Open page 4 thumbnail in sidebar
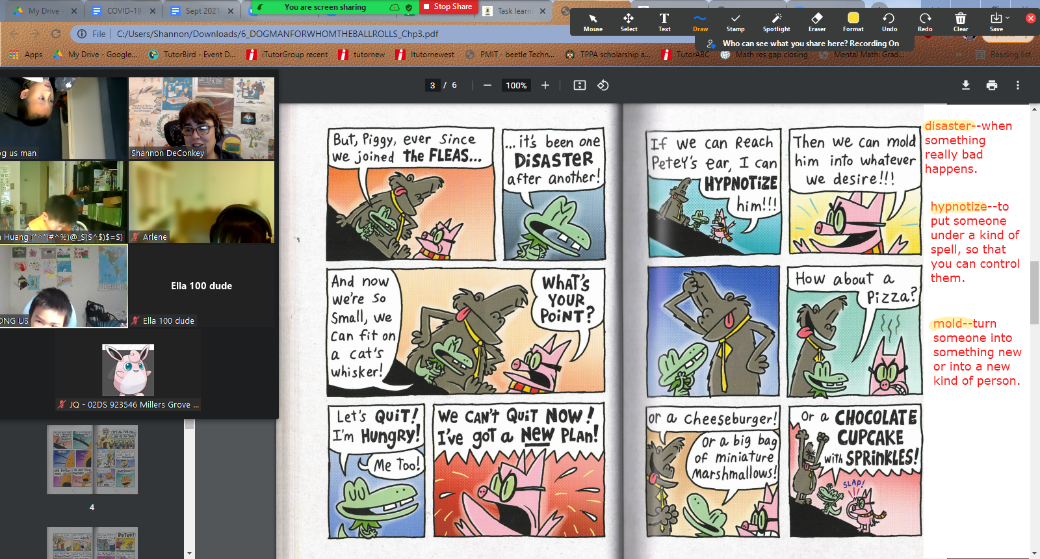 92,460
